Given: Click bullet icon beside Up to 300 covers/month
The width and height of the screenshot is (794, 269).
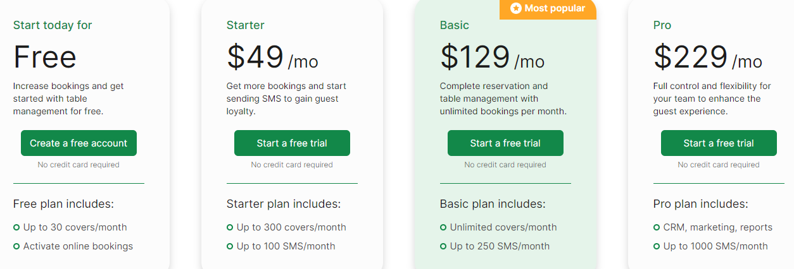Looking at the screenshot, I should click(x=230, y=227).
